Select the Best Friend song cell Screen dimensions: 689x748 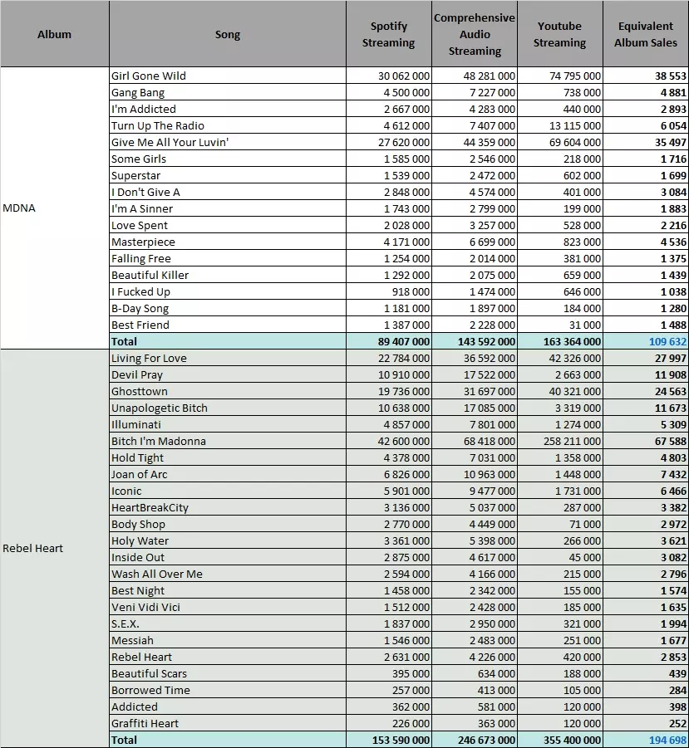pos(227,325)
